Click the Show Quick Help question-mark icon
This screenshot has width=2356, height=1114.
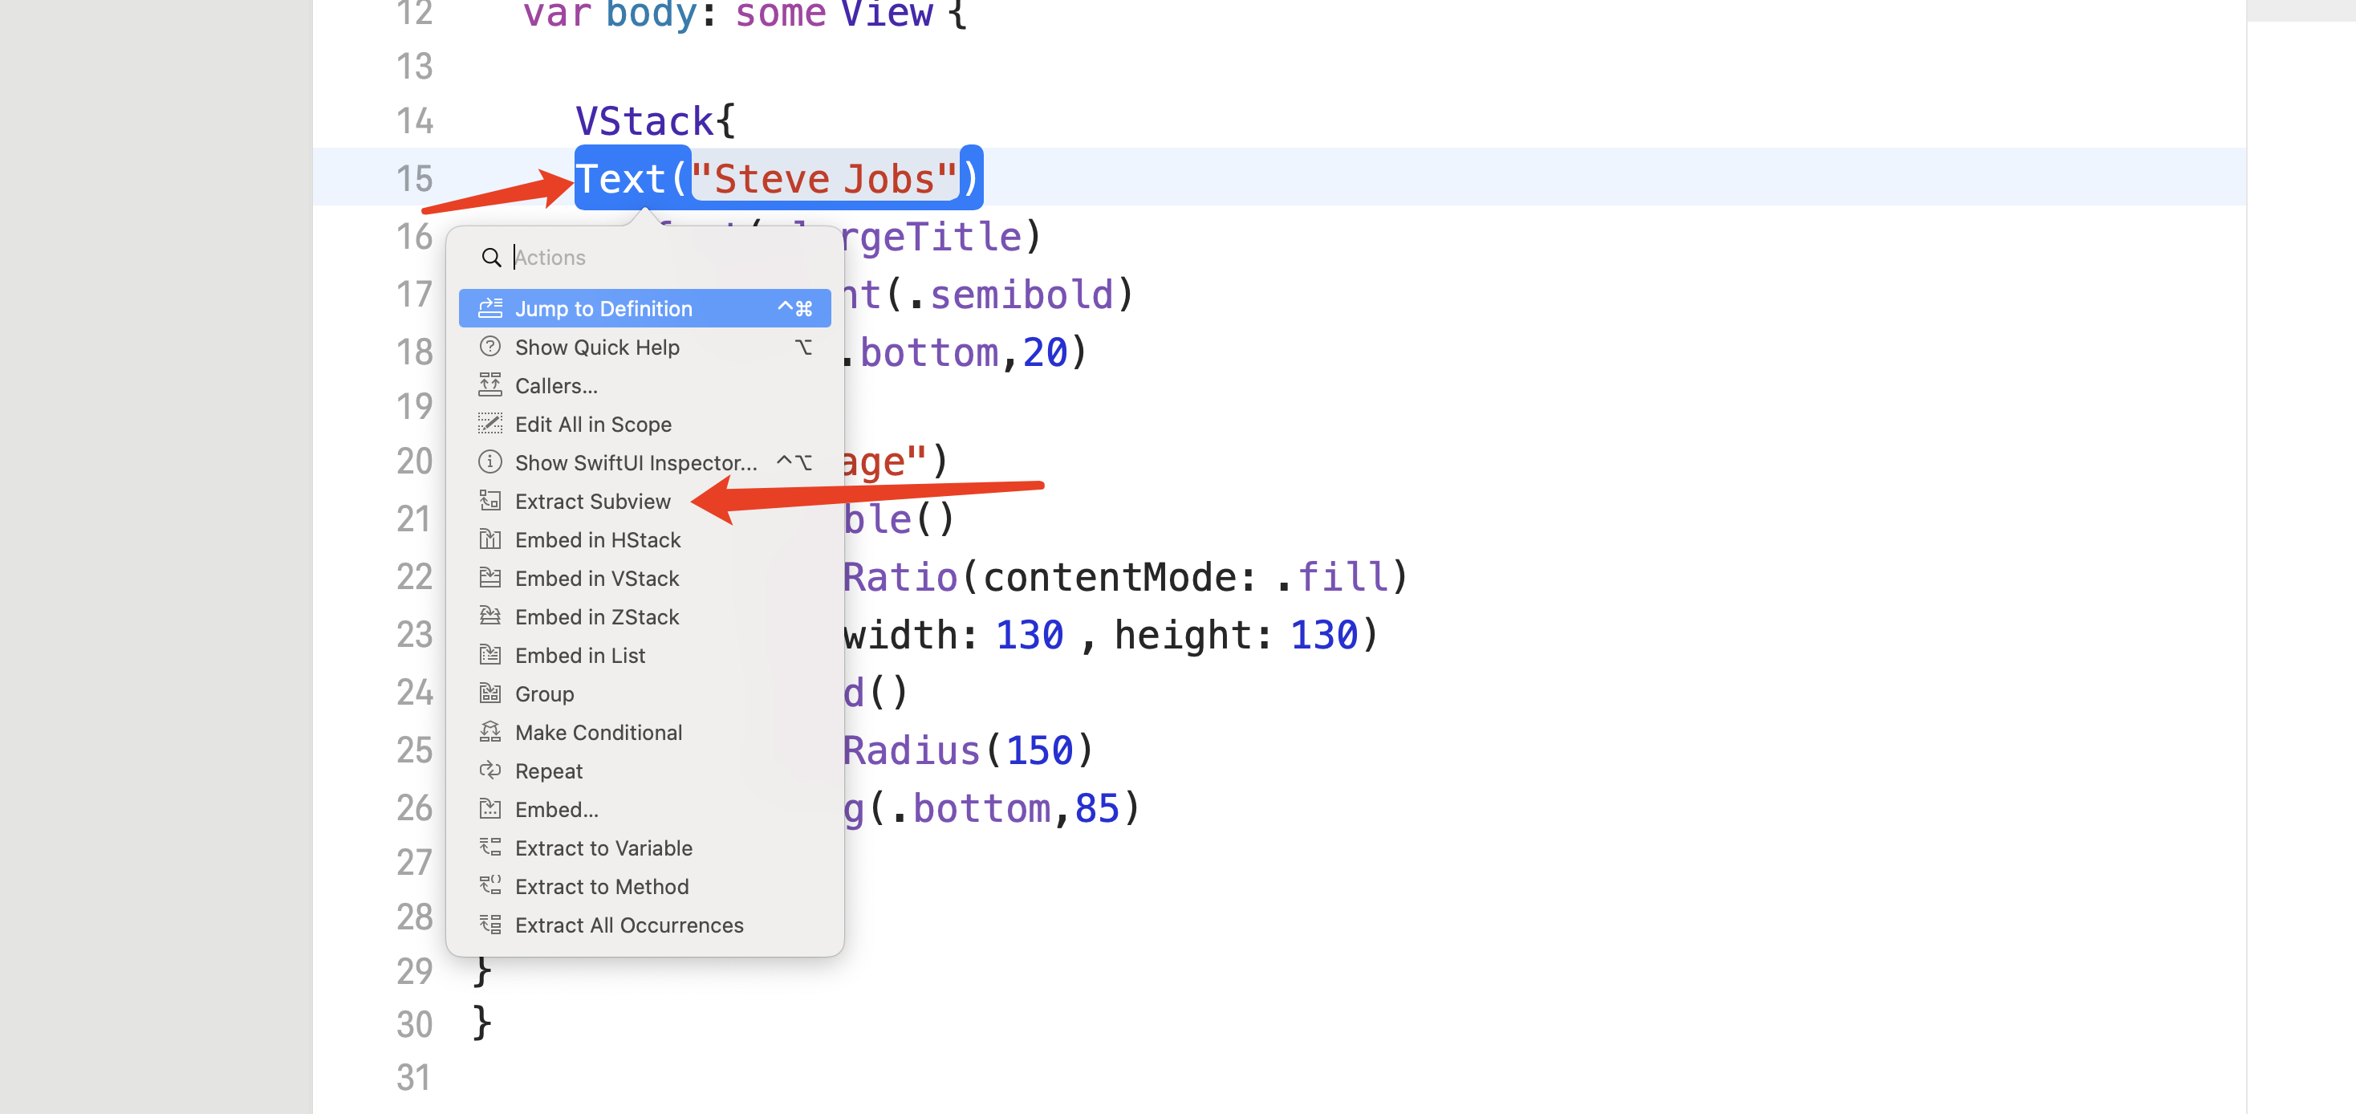490,347
